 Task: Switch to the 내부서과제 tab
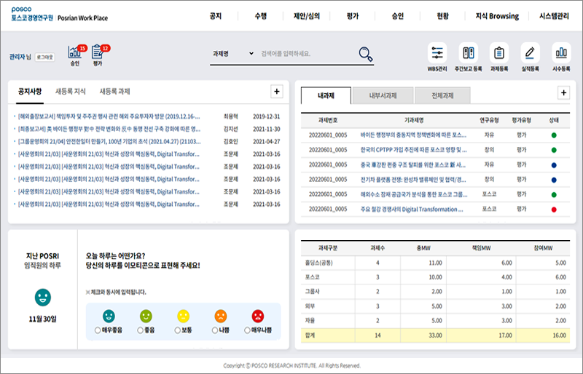382,95
